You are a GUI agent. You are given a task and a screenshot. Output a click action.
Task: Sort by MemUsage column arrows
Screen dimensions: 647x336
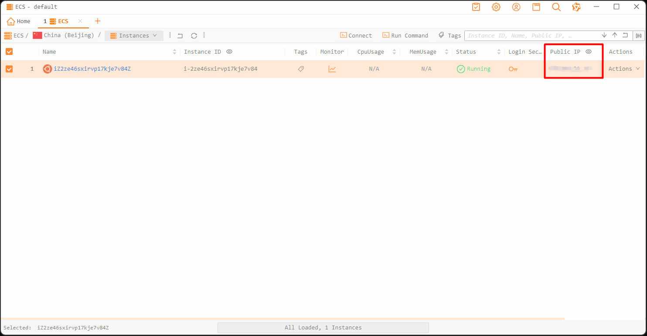447,52
